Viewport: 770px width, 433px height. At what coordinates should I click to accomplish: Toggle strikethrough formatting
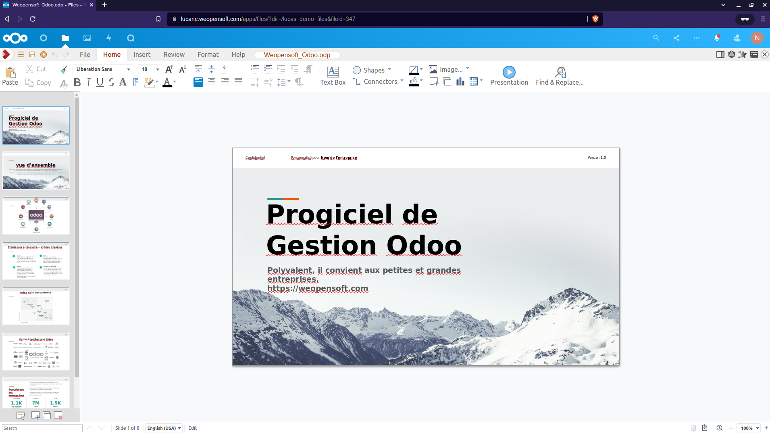(x=112, y=83)
